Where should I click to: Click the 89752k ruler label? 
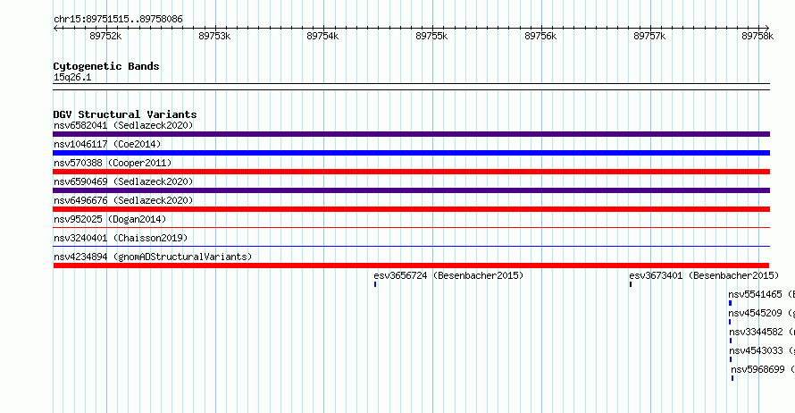click(105, 36)
